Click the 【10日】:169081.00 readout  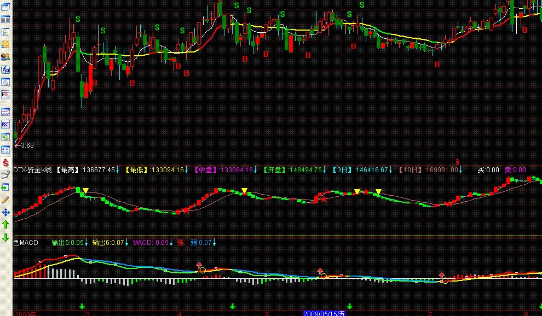428,169
